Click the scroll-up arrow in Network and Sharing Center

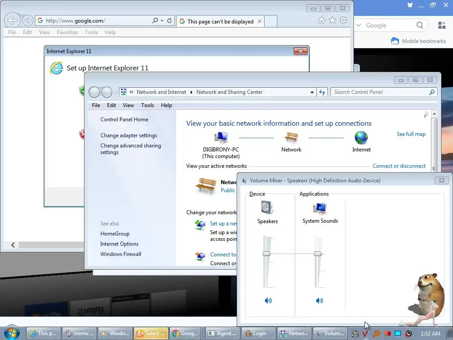434,114
